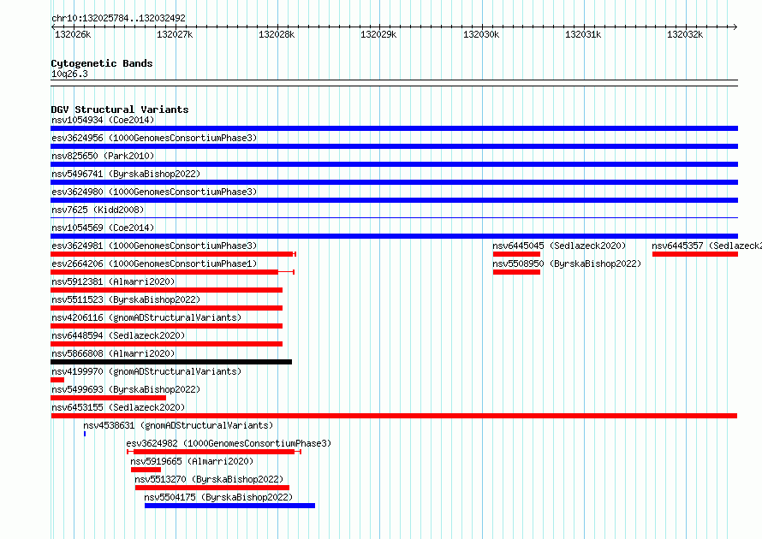Open the nsv6445045 (Sedlazeck2020) label
This screenshot has height=539, width=762.
(x=559, y=246)
